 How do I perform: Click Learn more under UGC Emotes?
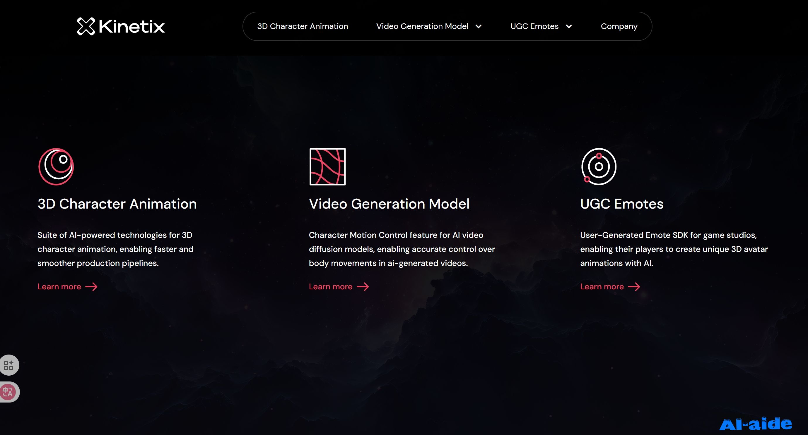pyautogui.click(x=602, y=286)
